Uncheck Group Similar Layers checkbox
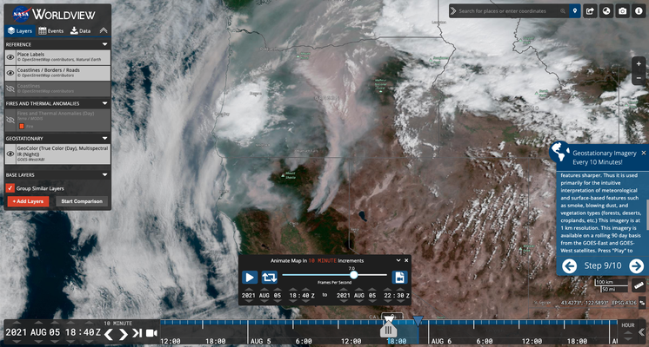This screenshot has height=347, width=649. coord(10,187)
